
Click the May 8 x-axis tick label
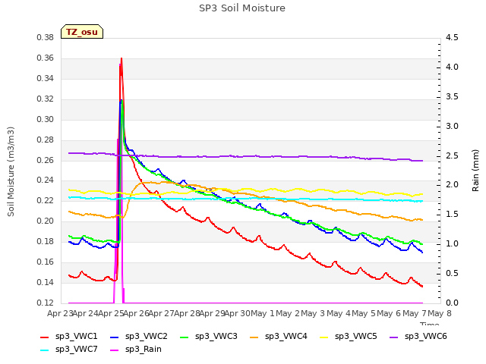coord(440,313)
